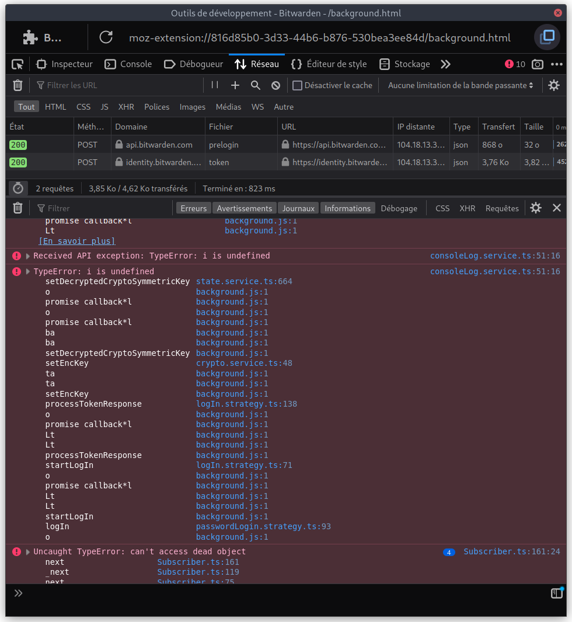Screen dimensions: 572x622
Task: Clear network requests with the trash icon
Action: click(17, 85)
